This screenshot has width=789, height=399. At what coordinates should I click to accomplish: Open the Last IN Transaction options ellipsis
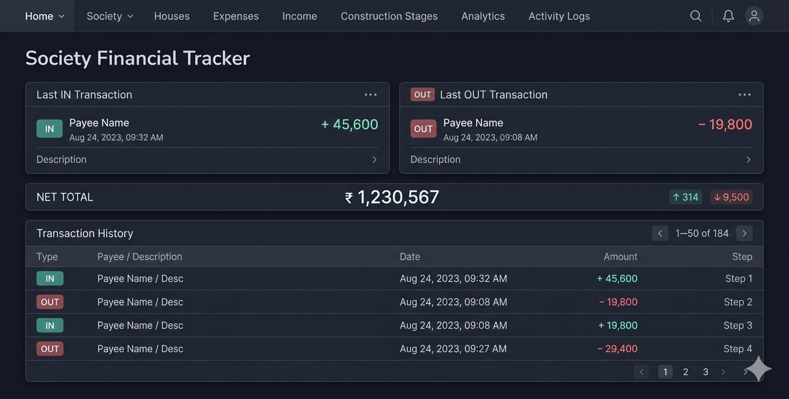click(x=371, y=94)
